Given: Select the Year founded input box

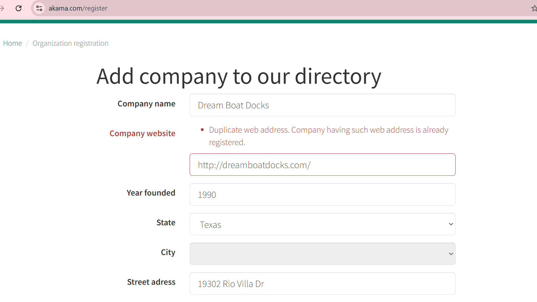Looking at the screenshot, I should (x=322, y=194).
